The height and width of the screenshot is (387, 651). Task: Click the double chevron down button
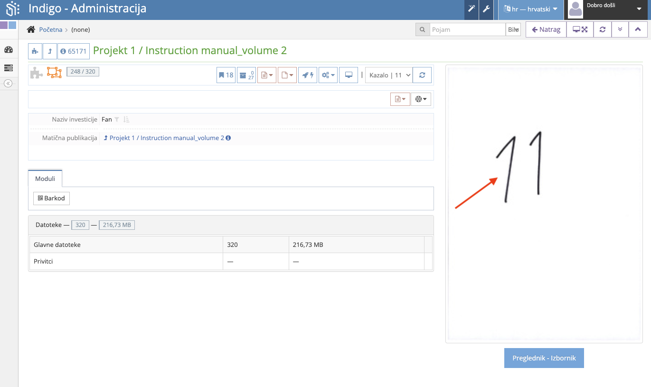click(620, 29)
